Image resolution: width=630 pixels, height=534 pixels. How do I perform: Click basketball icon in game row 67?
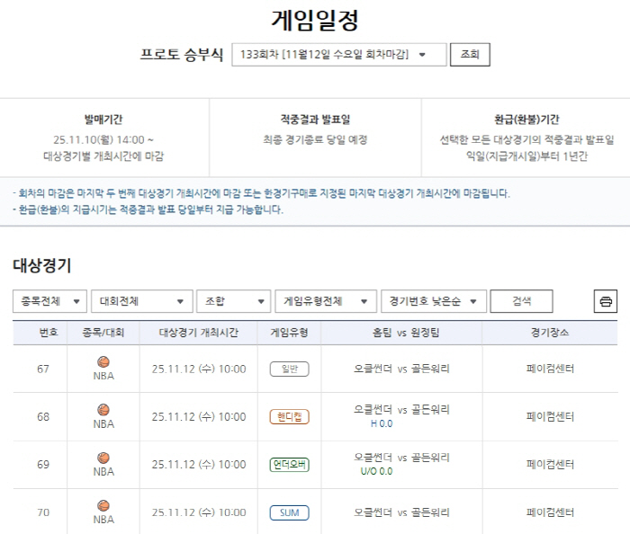103,362
